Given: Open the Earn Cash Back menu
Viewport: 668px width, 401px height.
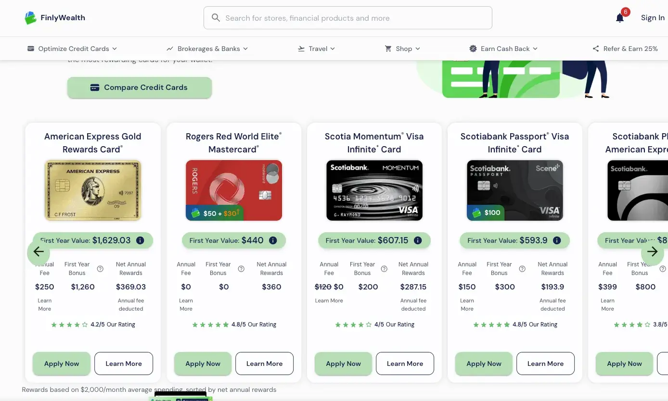Looking at the screenshot, I should (503, 49).
